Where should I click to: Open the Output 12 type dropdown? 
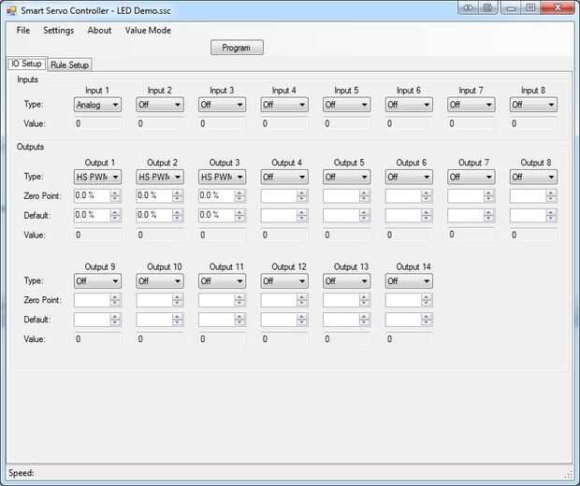284,281
